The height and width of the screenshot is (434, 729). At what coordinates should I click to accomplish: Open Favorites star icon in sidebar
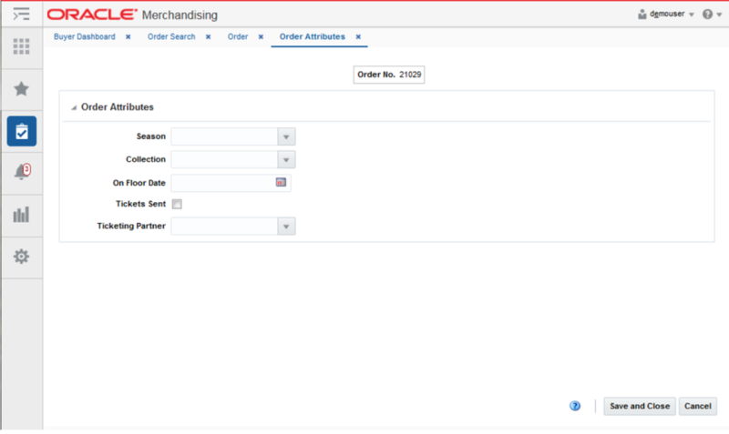coord(21,88)
